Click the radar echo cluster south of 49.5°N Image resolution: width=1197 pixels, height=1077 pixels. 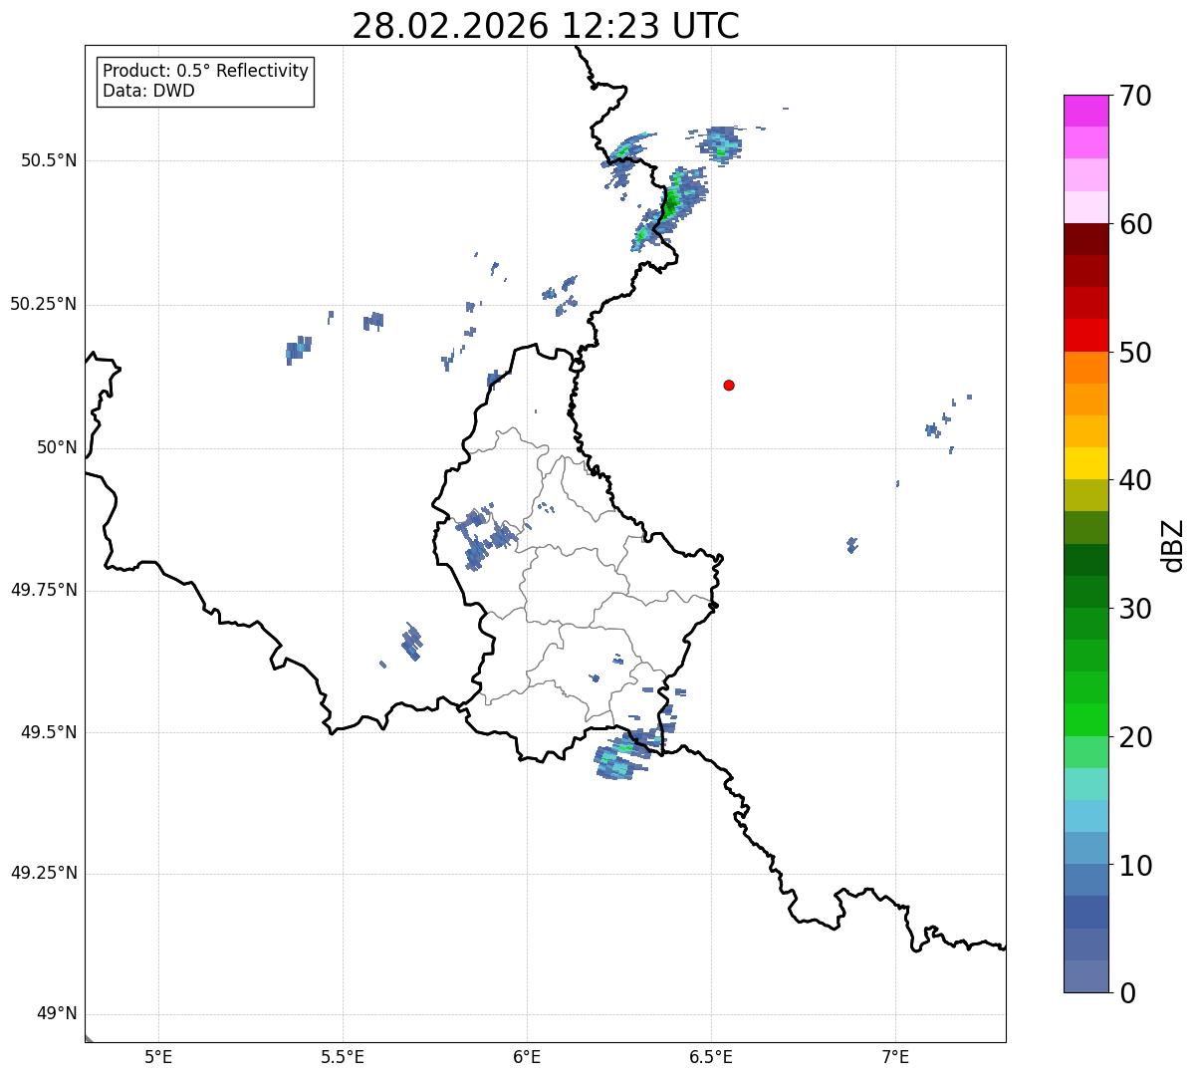click(622, 760)
